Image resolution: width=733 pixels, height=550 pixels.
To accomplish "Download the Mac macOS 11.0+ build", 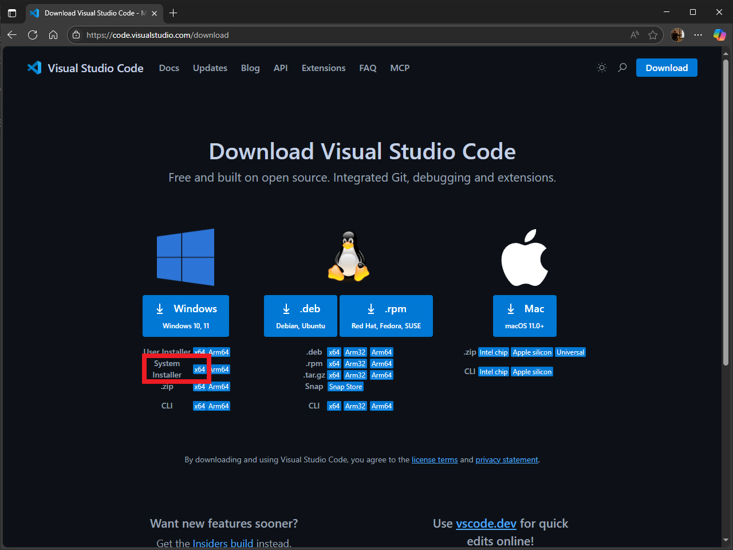I will tap(525, 316).
